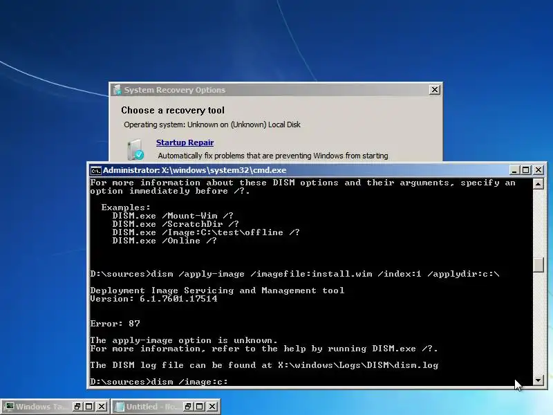Image resolution: width=553 pixels, height=415 pixels.
Task: Click the 'Error: 87' line
Action: point(115,323)
